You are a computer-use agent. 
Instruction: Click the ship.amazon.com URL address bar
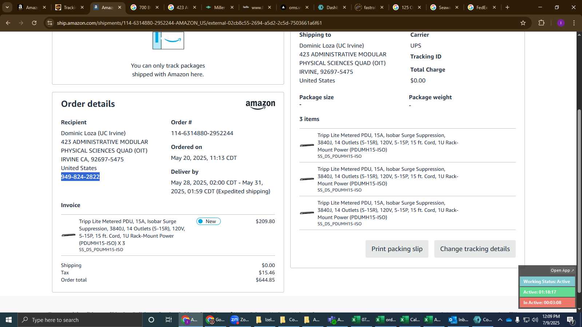[x=189, y=23]
